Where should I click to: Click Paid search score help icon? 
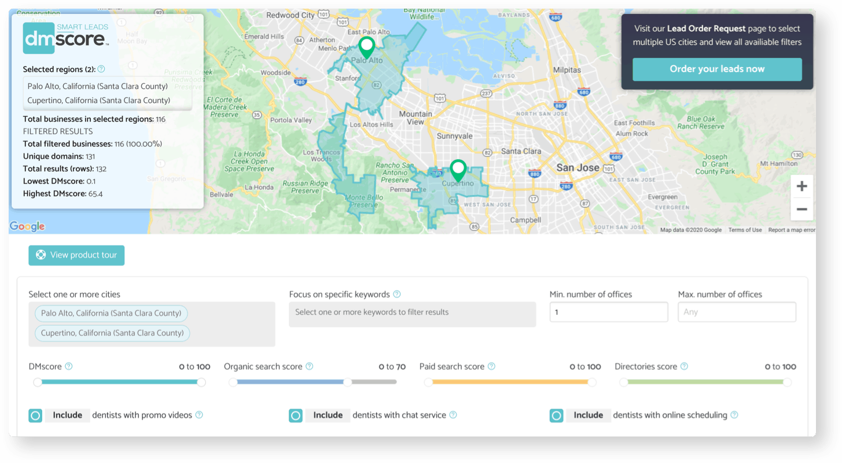point(491,366)
